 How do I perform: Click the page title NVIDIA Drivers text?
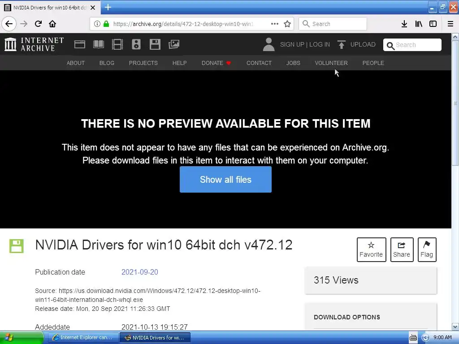(x=164, y=245)
